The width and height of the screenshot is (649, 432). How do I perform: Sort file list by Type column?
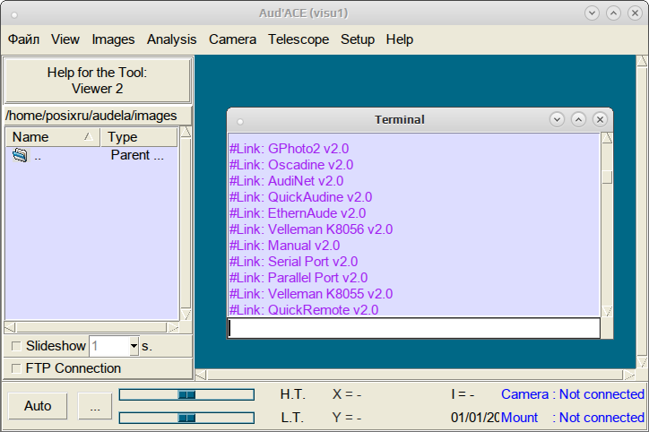coord(139,137)
